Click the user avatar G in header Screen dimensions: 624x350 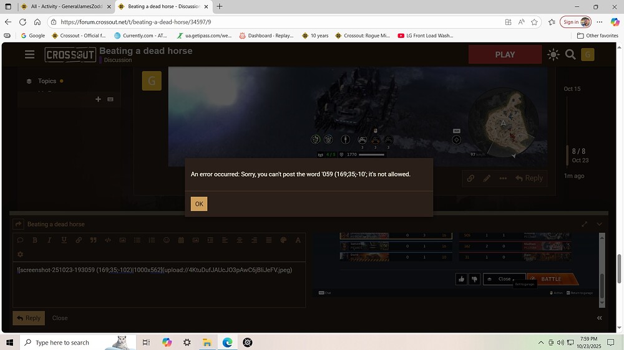[588, 55]
